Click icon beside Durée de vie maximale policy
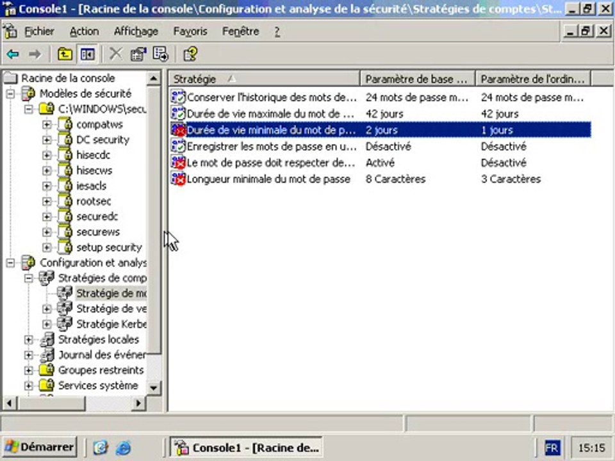The width and height of the screenshot is (615, 461). click(179, 114)
